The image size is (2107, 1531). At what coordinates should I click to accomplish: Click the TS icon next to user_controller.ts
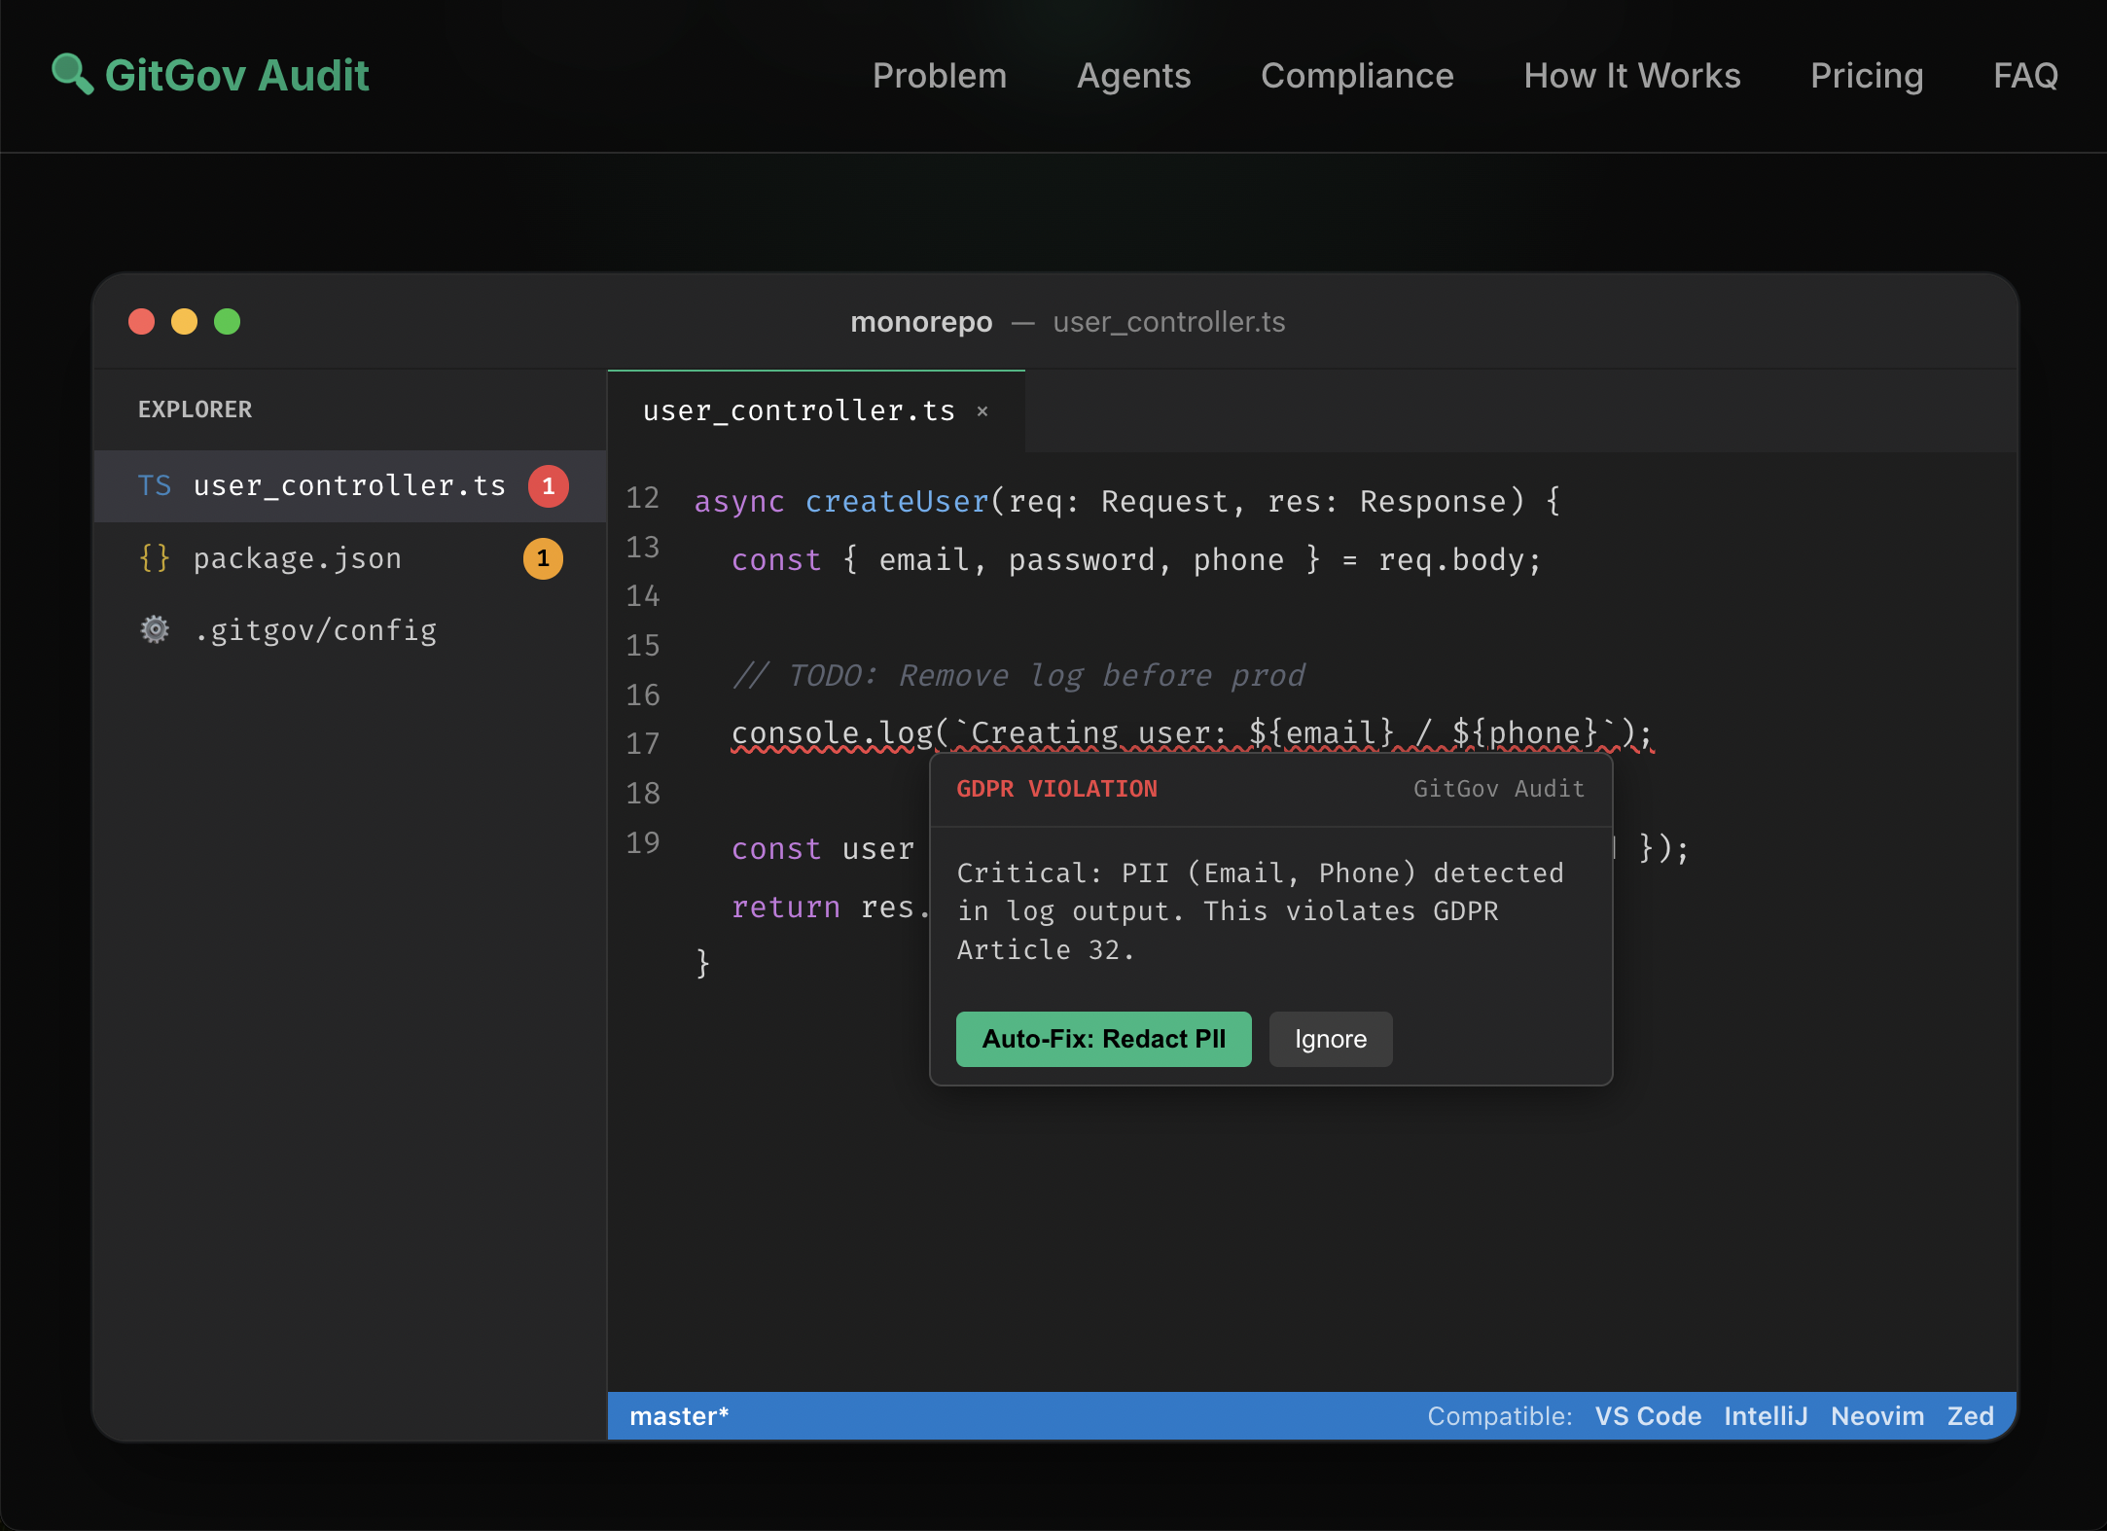(154, 485)
